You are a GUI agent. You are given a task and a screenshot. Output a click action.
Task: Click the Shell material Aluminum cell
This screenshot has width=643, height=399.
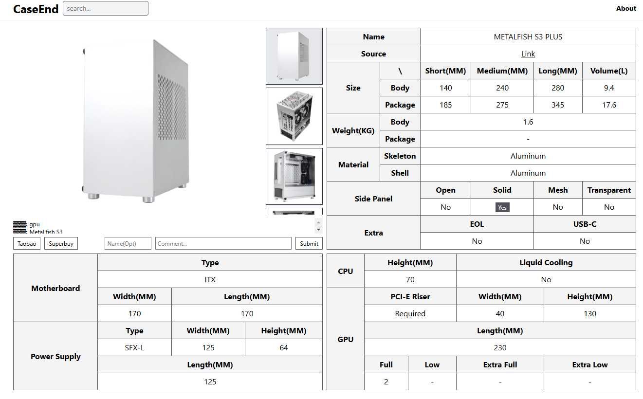coord(528,173)
